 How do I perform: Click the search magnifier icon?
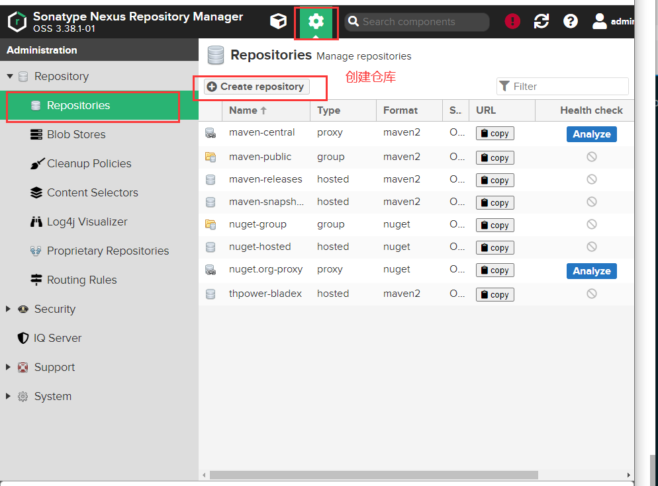[x=353, y=21]
